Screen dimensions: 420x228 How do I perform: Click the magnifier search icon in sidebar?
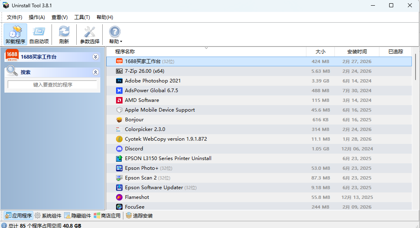(12, 71)
